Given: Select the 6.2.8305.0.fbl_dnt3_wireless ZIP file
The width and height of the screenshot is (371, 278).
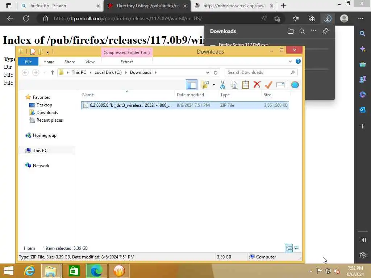Looking at the screenshot, I should (x=185, y=105).
